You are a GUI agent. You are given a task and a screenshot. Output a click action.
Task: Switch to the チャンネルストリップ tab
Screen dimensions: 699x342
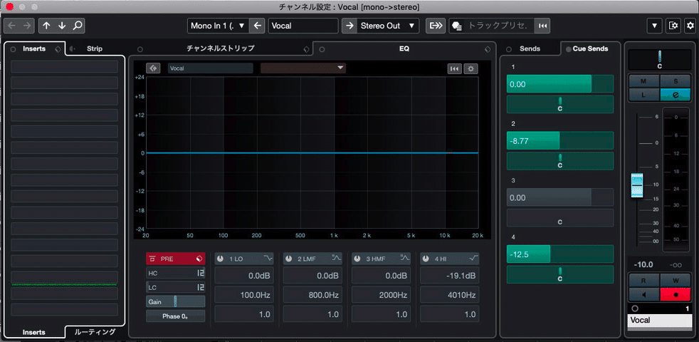tap(221, 48)
